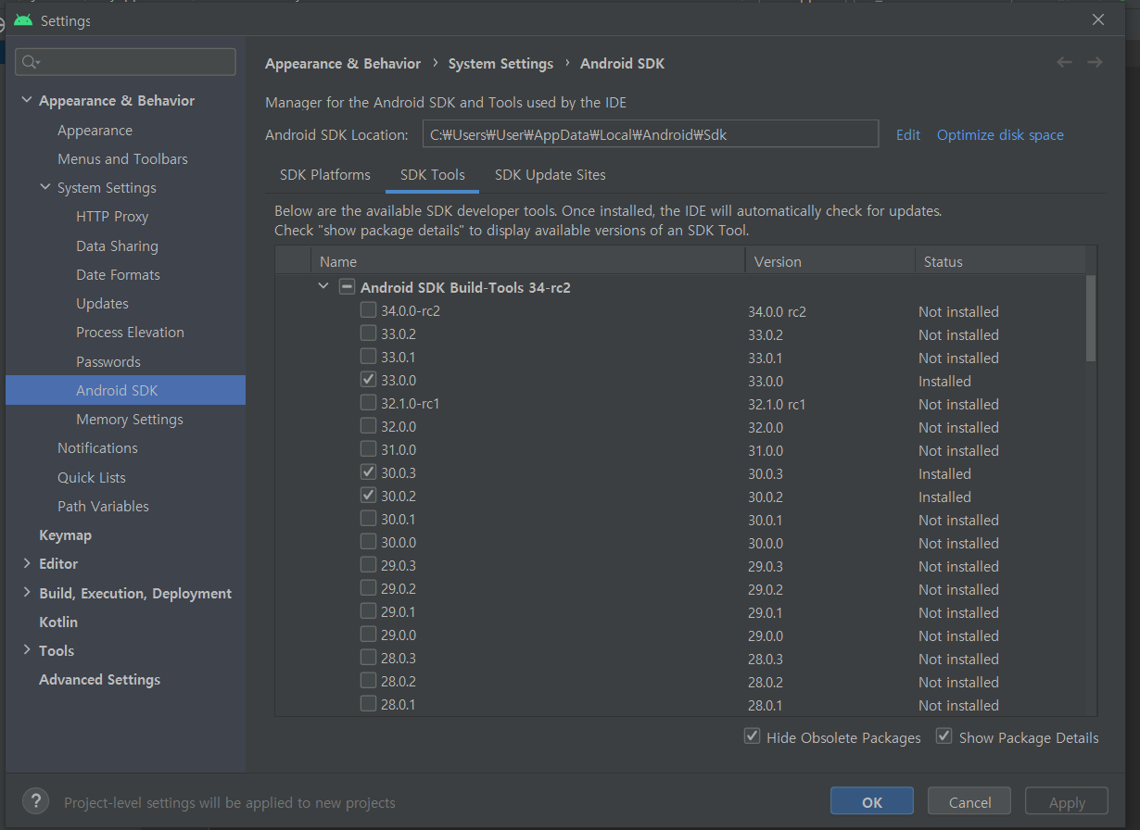Check the 33.0.2 package checkbox
1140x830 pixels.
pos(368,333)
